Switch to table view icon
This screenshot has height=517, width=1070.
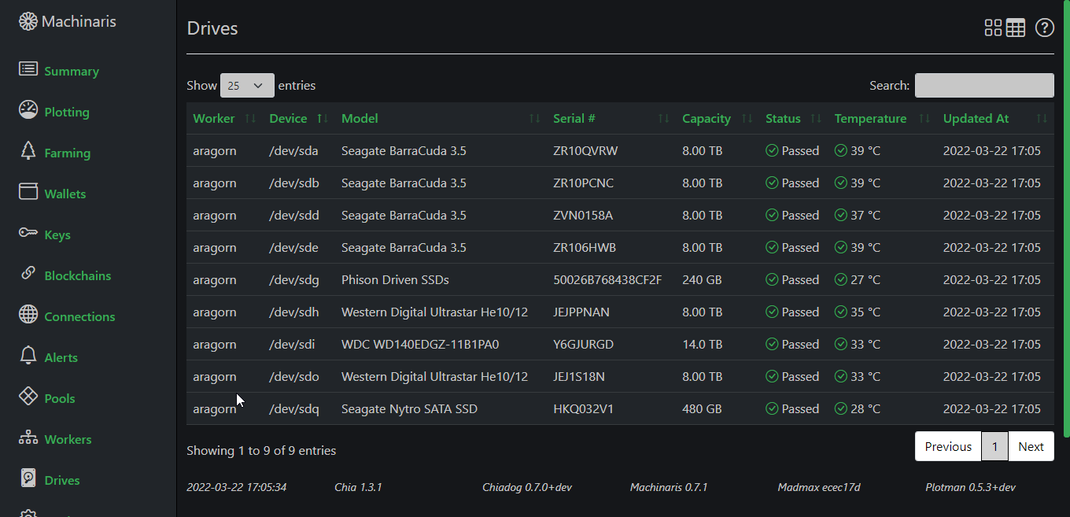point(1016,28)
